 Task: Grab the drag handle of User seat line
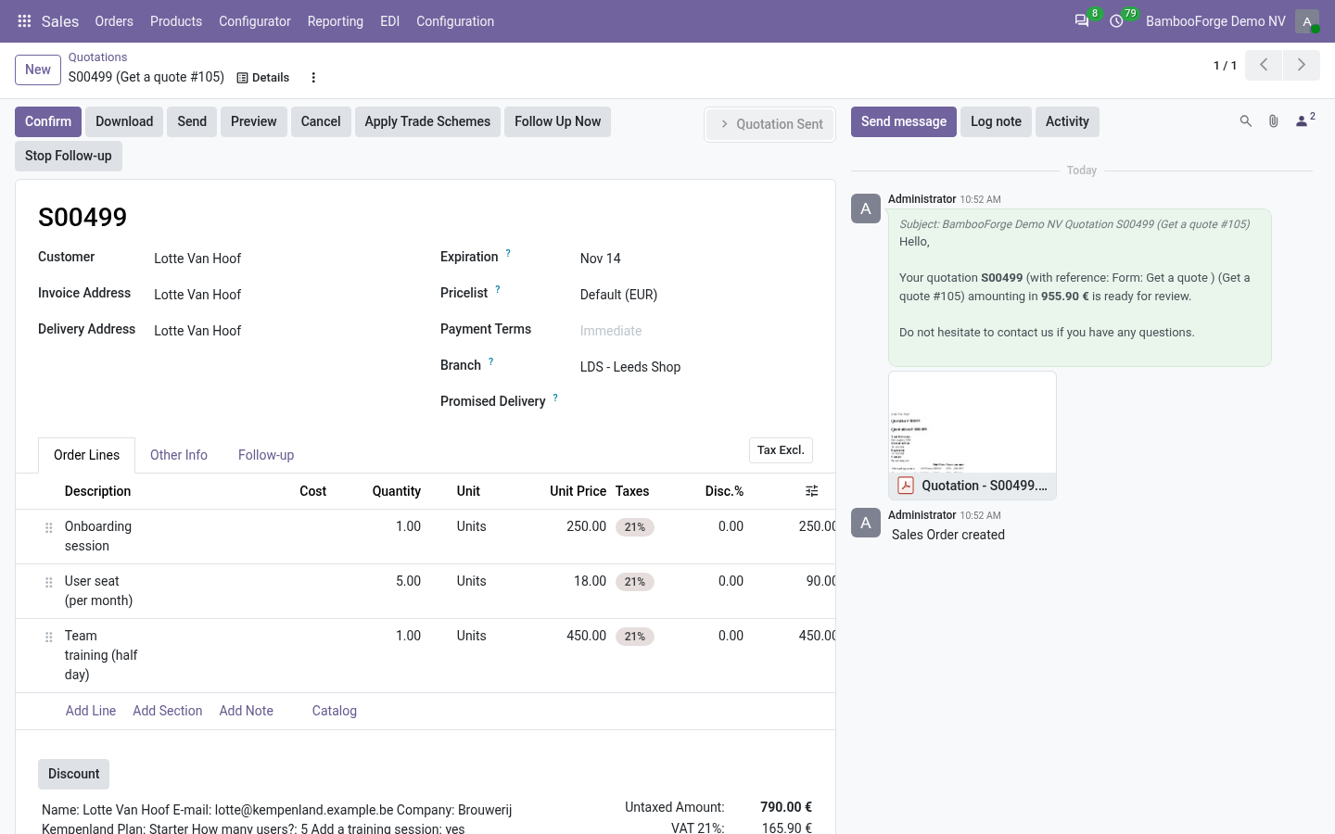[49, 582]
